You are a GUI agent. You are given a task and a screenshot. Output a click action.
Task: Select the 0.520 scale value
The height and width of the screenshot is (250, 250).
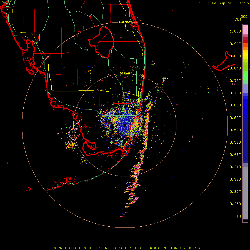click(x=235, y=142)
